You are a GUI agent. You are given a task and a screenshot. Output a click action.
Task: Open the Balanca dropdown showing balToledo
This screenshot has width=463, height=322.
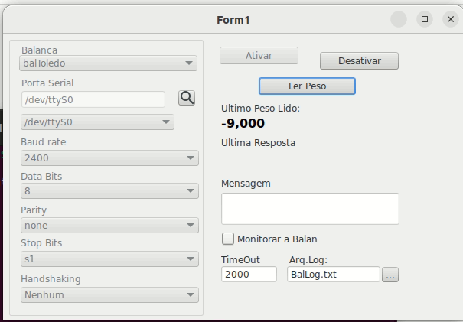(108, 63)
